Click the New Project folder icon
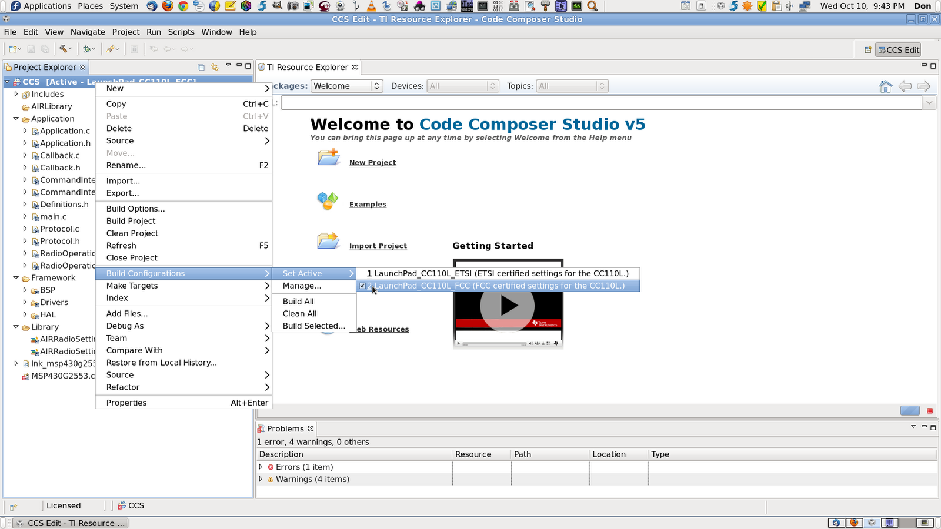This screenshot has width=941, height=529. 328,158
